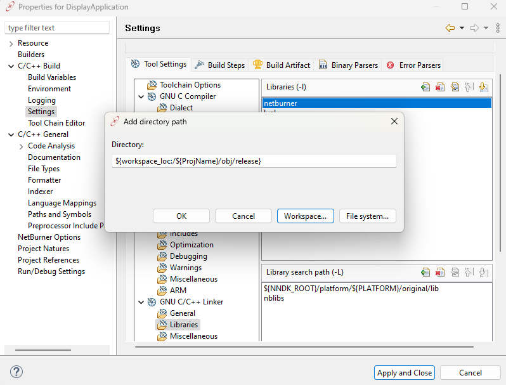This screenshot has height=385, width=506.
Task: Switch to the Binary Parsers tab
Action: pyautogui.click(x=348, y=65)
